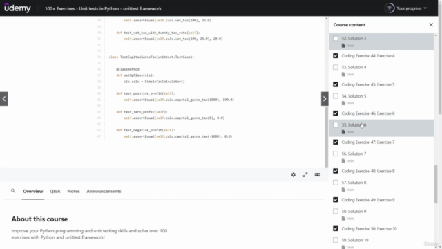
Task: Open Coding Exercise 44: Exercise 4
Action: pos(368,55)
